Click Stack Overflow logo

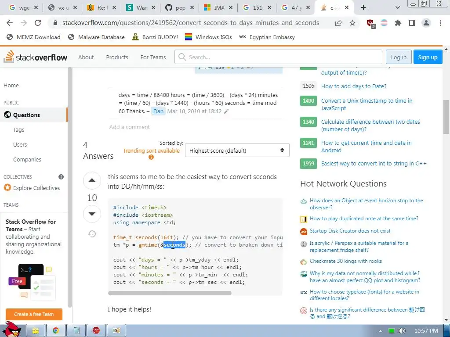tap(35, 57)
